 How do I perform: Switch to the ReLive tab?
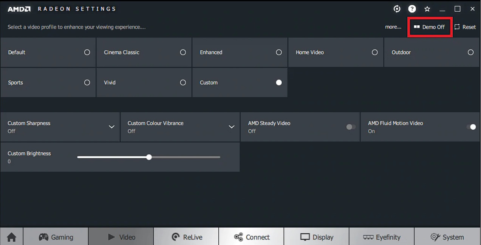[186, 237]
